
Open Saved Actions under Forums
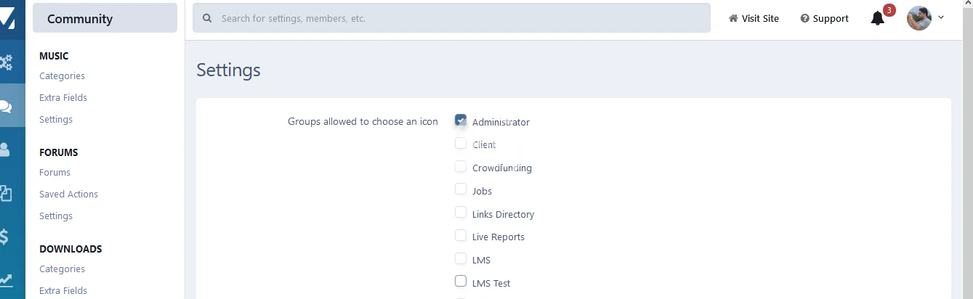[68, 194]
